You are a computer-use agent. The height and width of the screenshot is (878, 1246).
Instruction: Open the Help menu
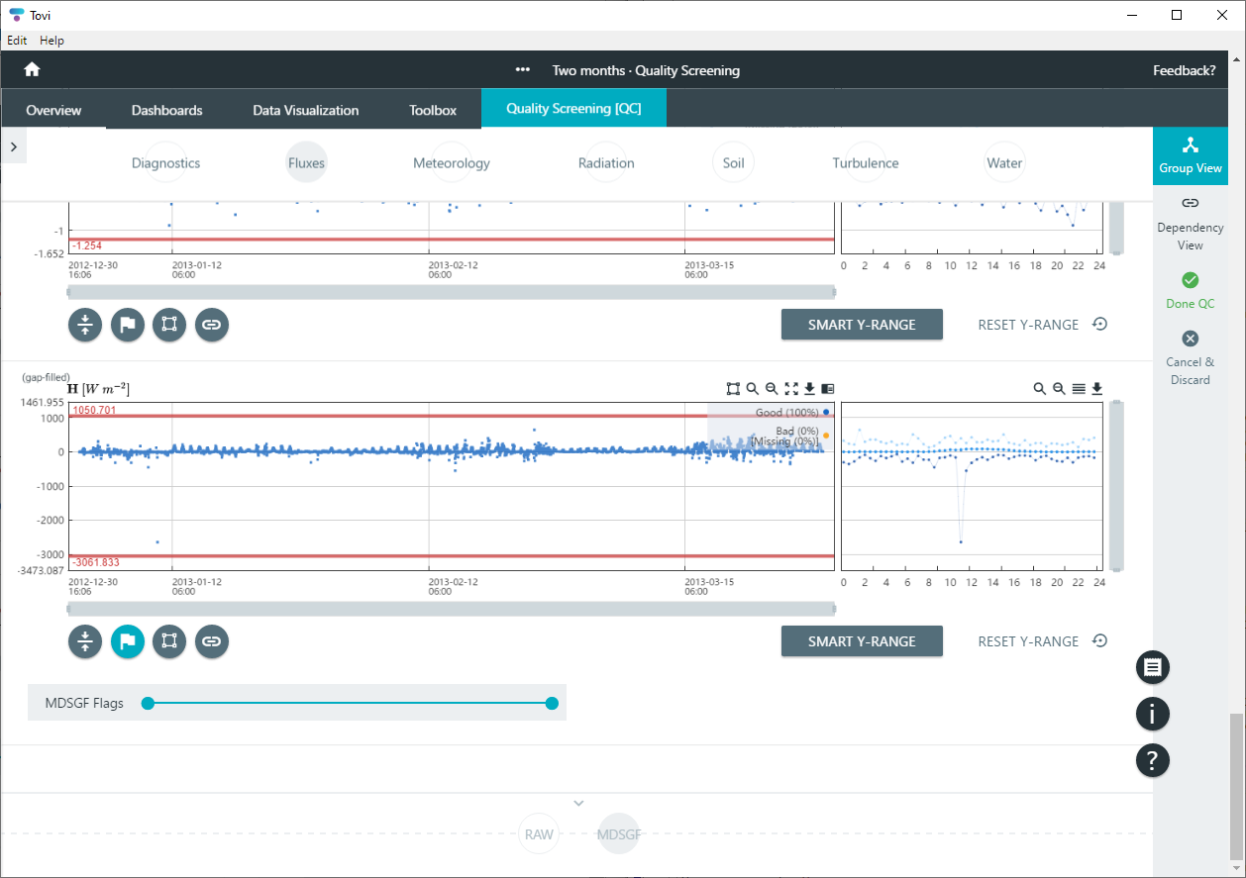coord(52,41)
